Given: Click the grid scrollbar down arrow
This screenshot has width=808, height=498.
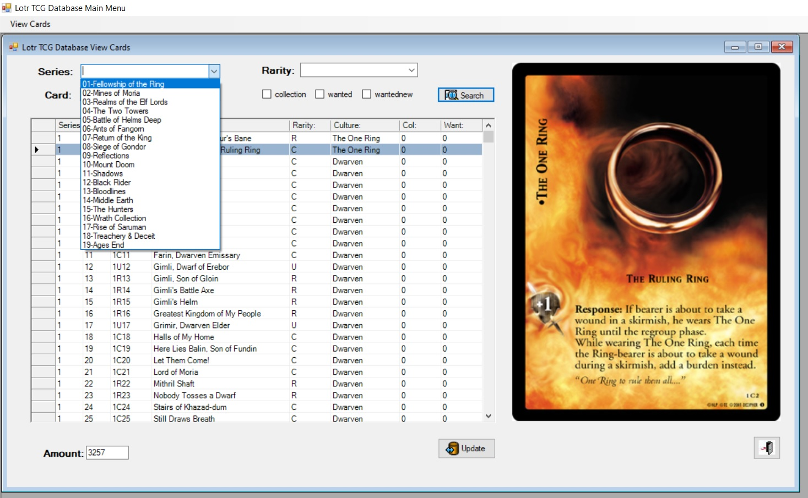Looking at the screenshot, I should coord(488,416).
